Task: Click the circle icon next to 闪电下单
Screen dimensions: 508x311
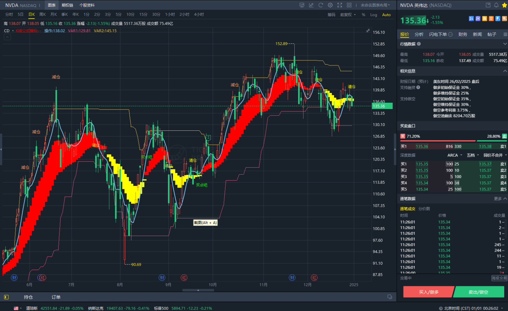Action: click(x=450, y=34)
